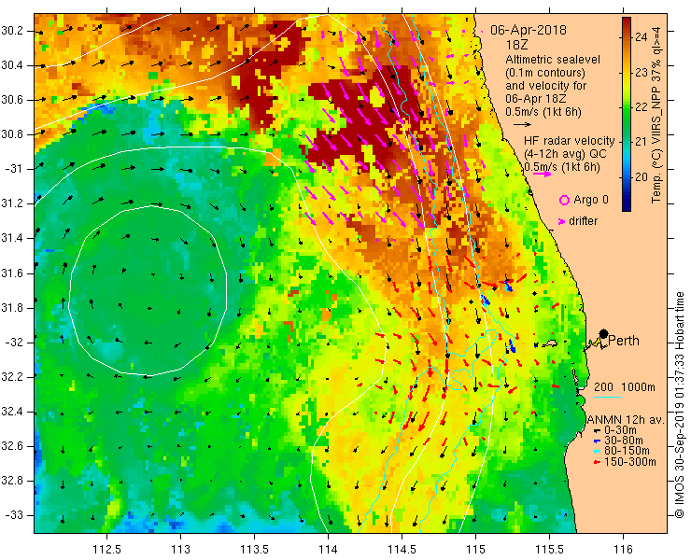Click the latitude label 32.8

click(12, 481)
